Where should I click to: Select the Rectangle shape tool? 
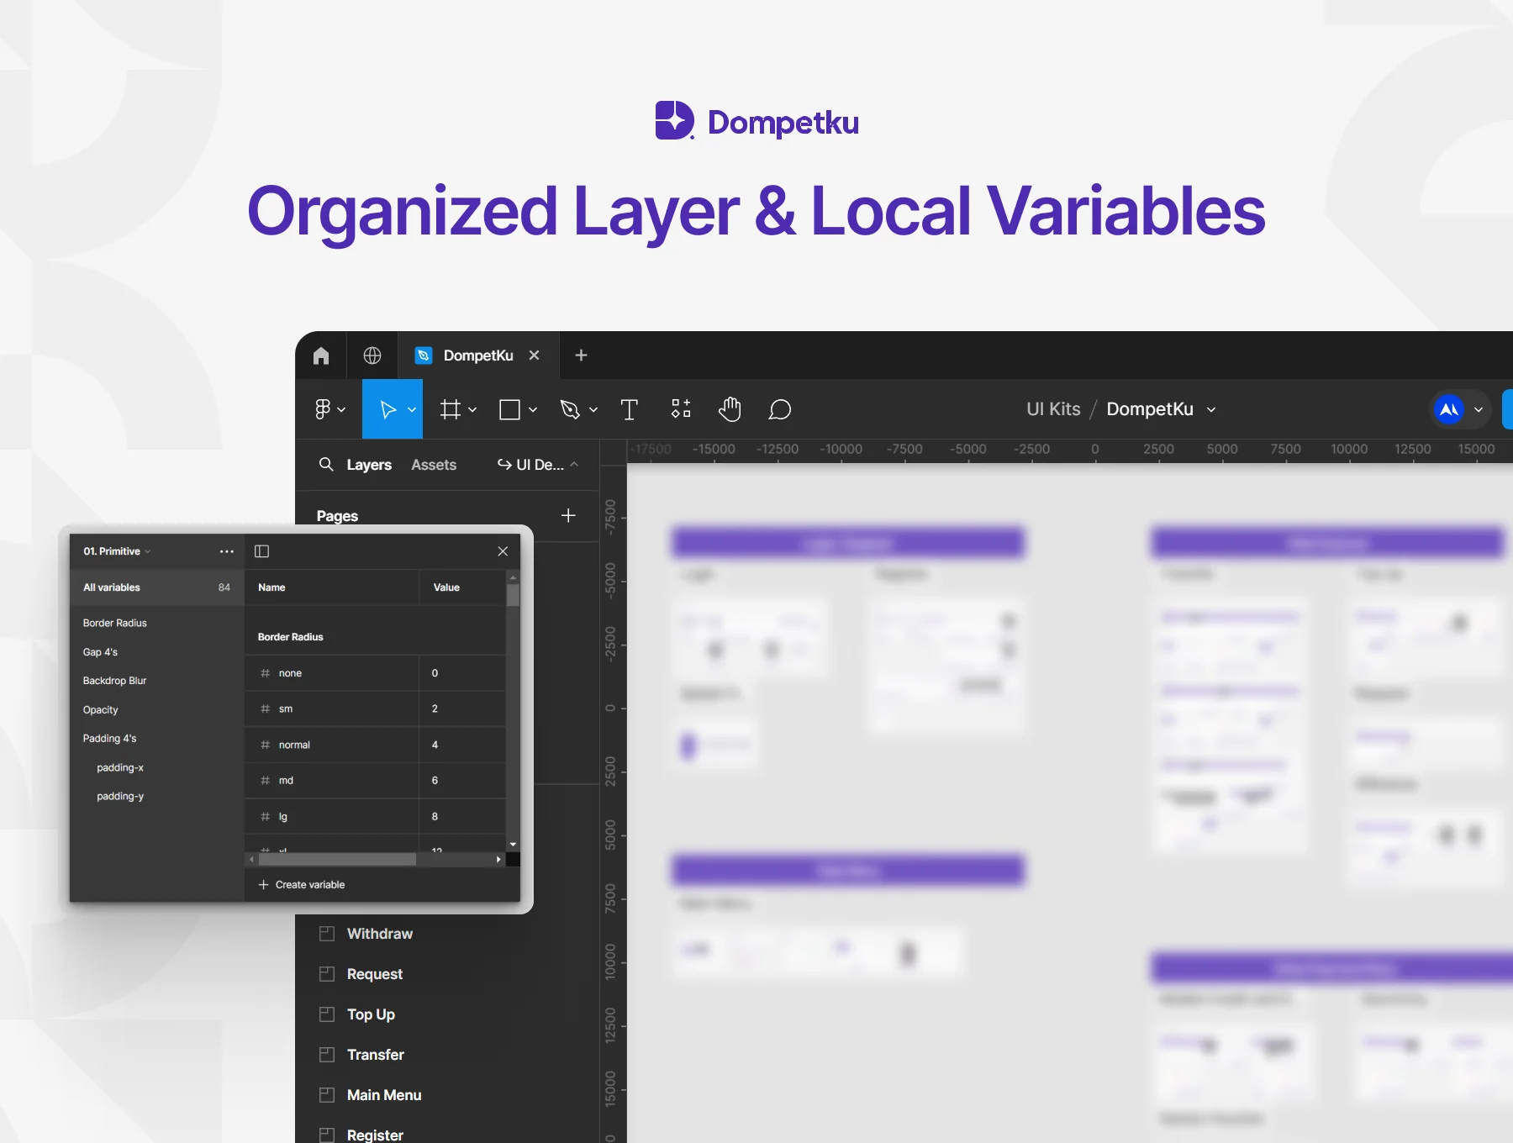tap(509, 409)
